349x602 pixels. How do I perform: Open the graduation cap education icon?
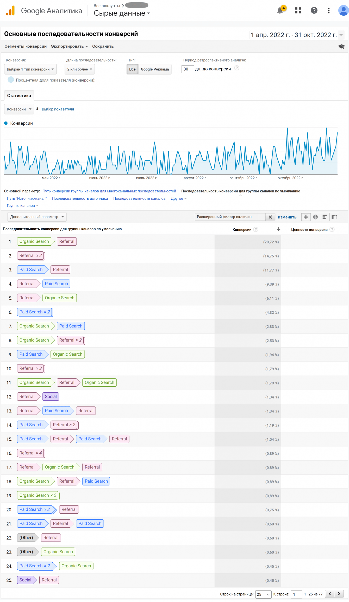[341, 46]
